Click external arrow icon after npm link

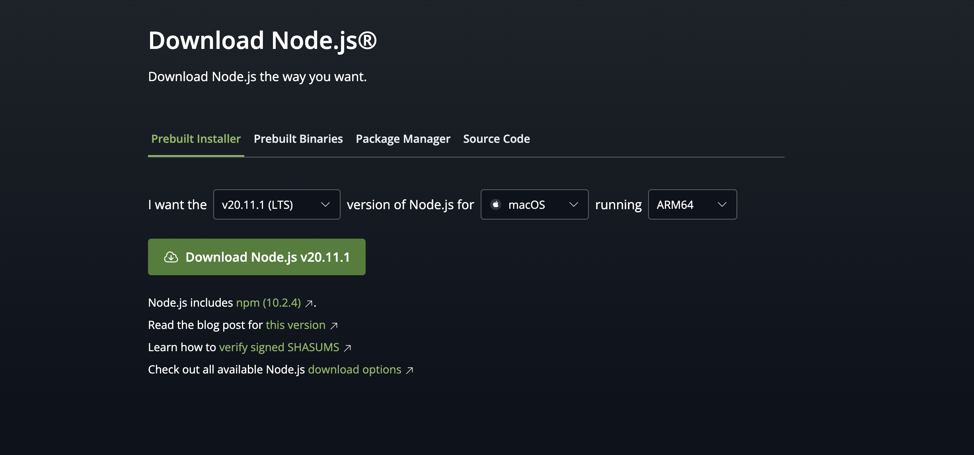(309, 304)
